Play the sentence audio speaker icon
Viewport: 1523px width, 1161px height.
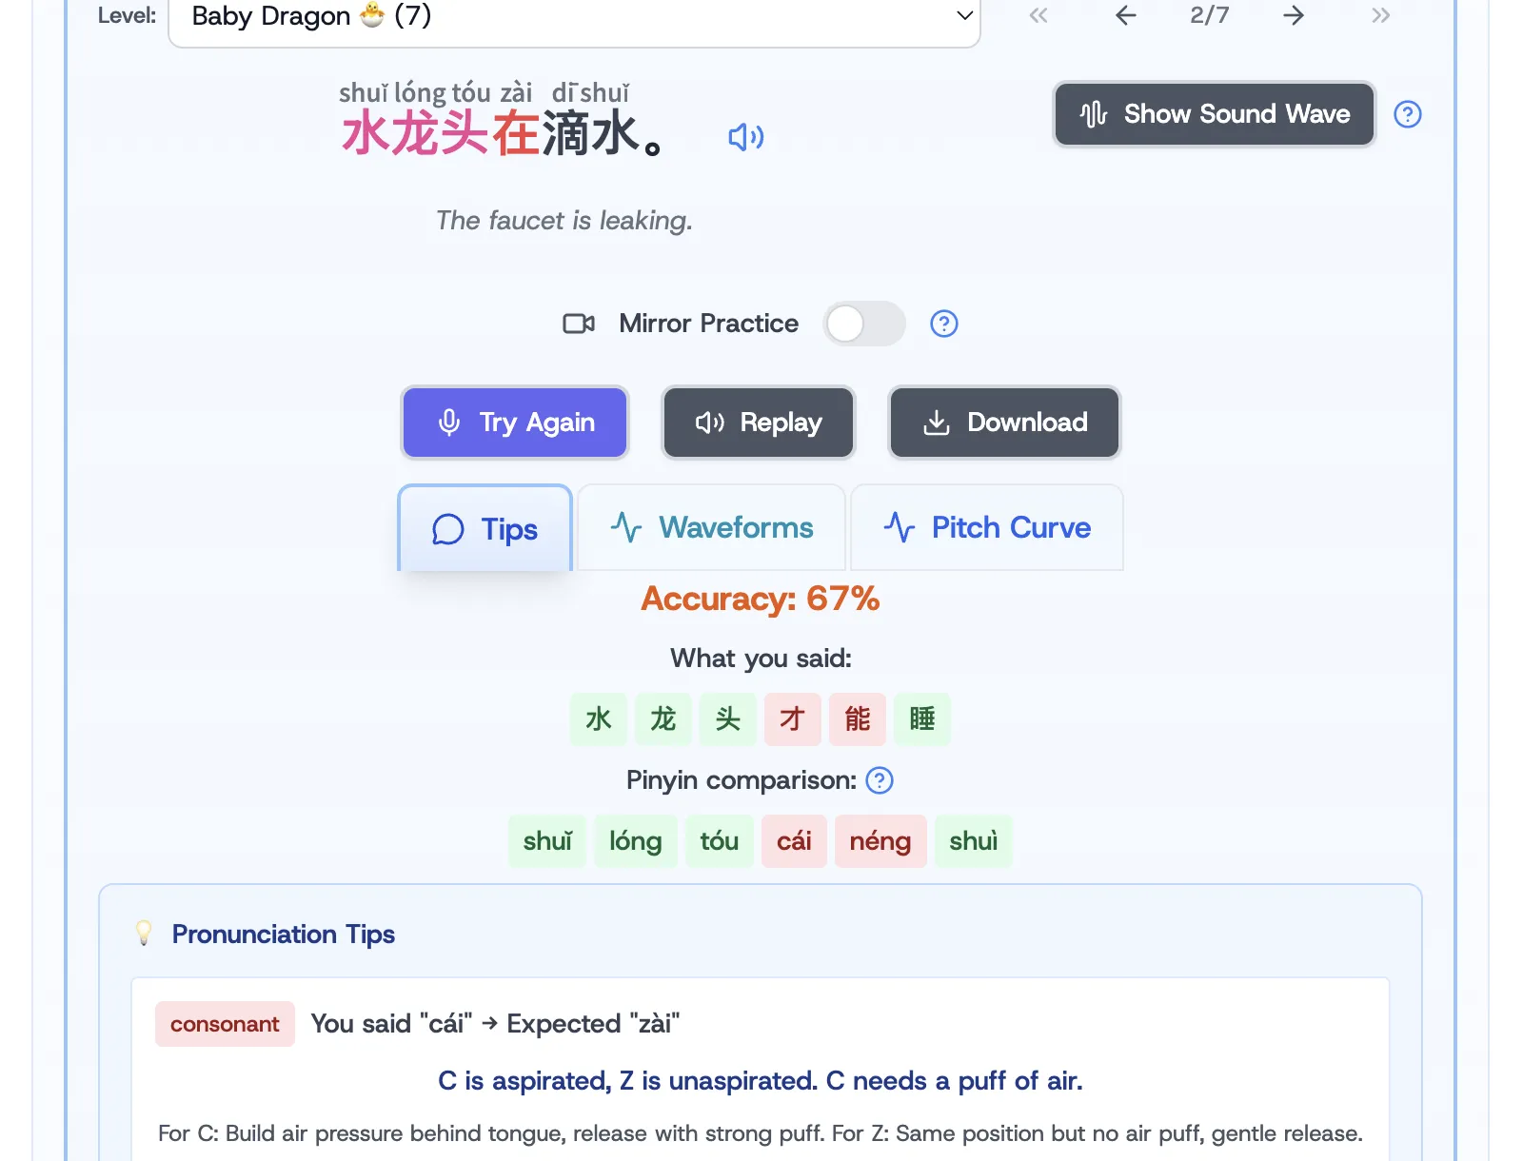[745, 137]
